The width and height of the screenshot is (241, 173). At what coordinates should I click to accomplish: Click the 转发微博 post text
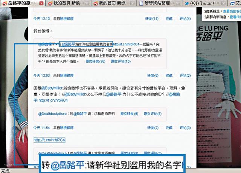point(43,31)
